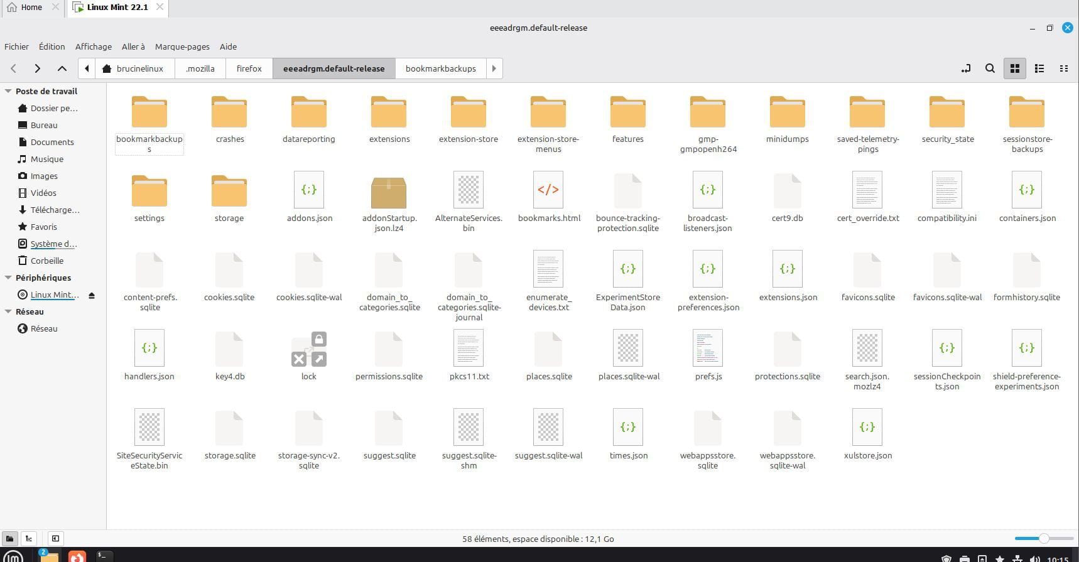Collapse the Périphériques section

coord(8,278)
